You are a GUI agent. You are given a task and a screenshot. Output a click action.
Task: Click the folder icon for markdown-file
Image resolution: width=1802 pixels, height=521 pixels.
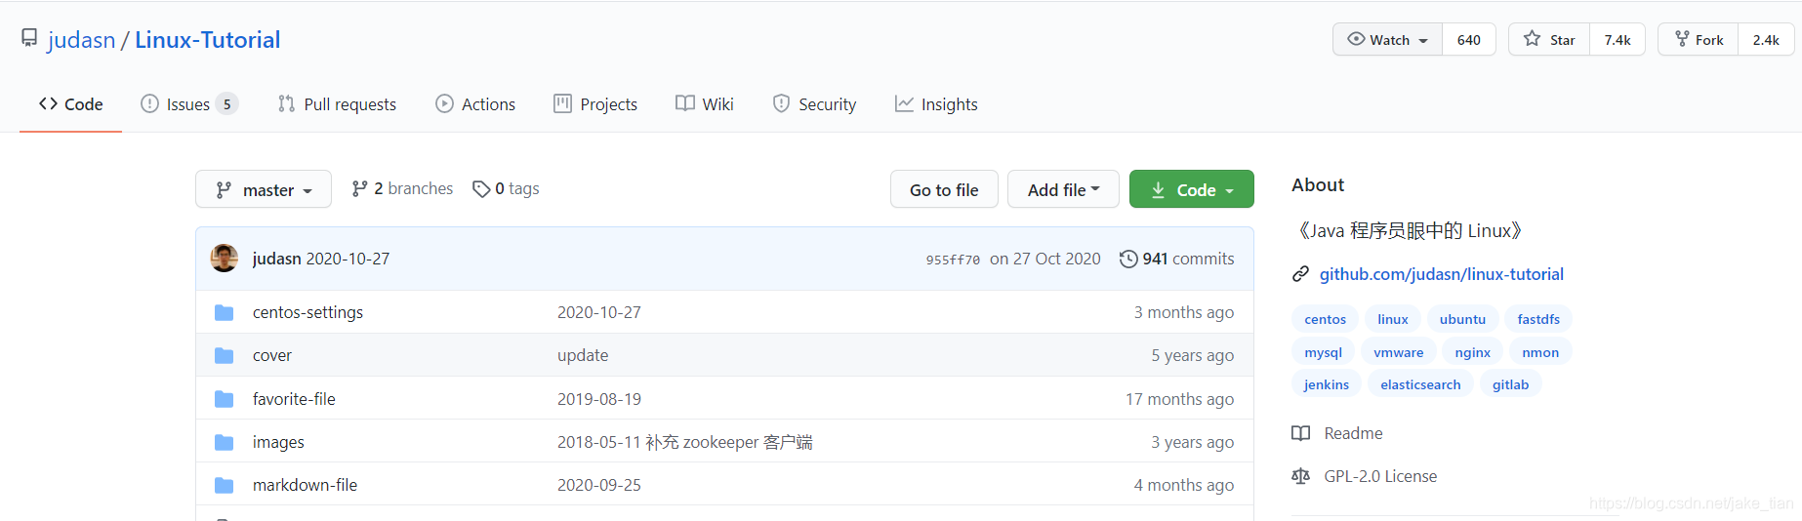coord(224,485)
